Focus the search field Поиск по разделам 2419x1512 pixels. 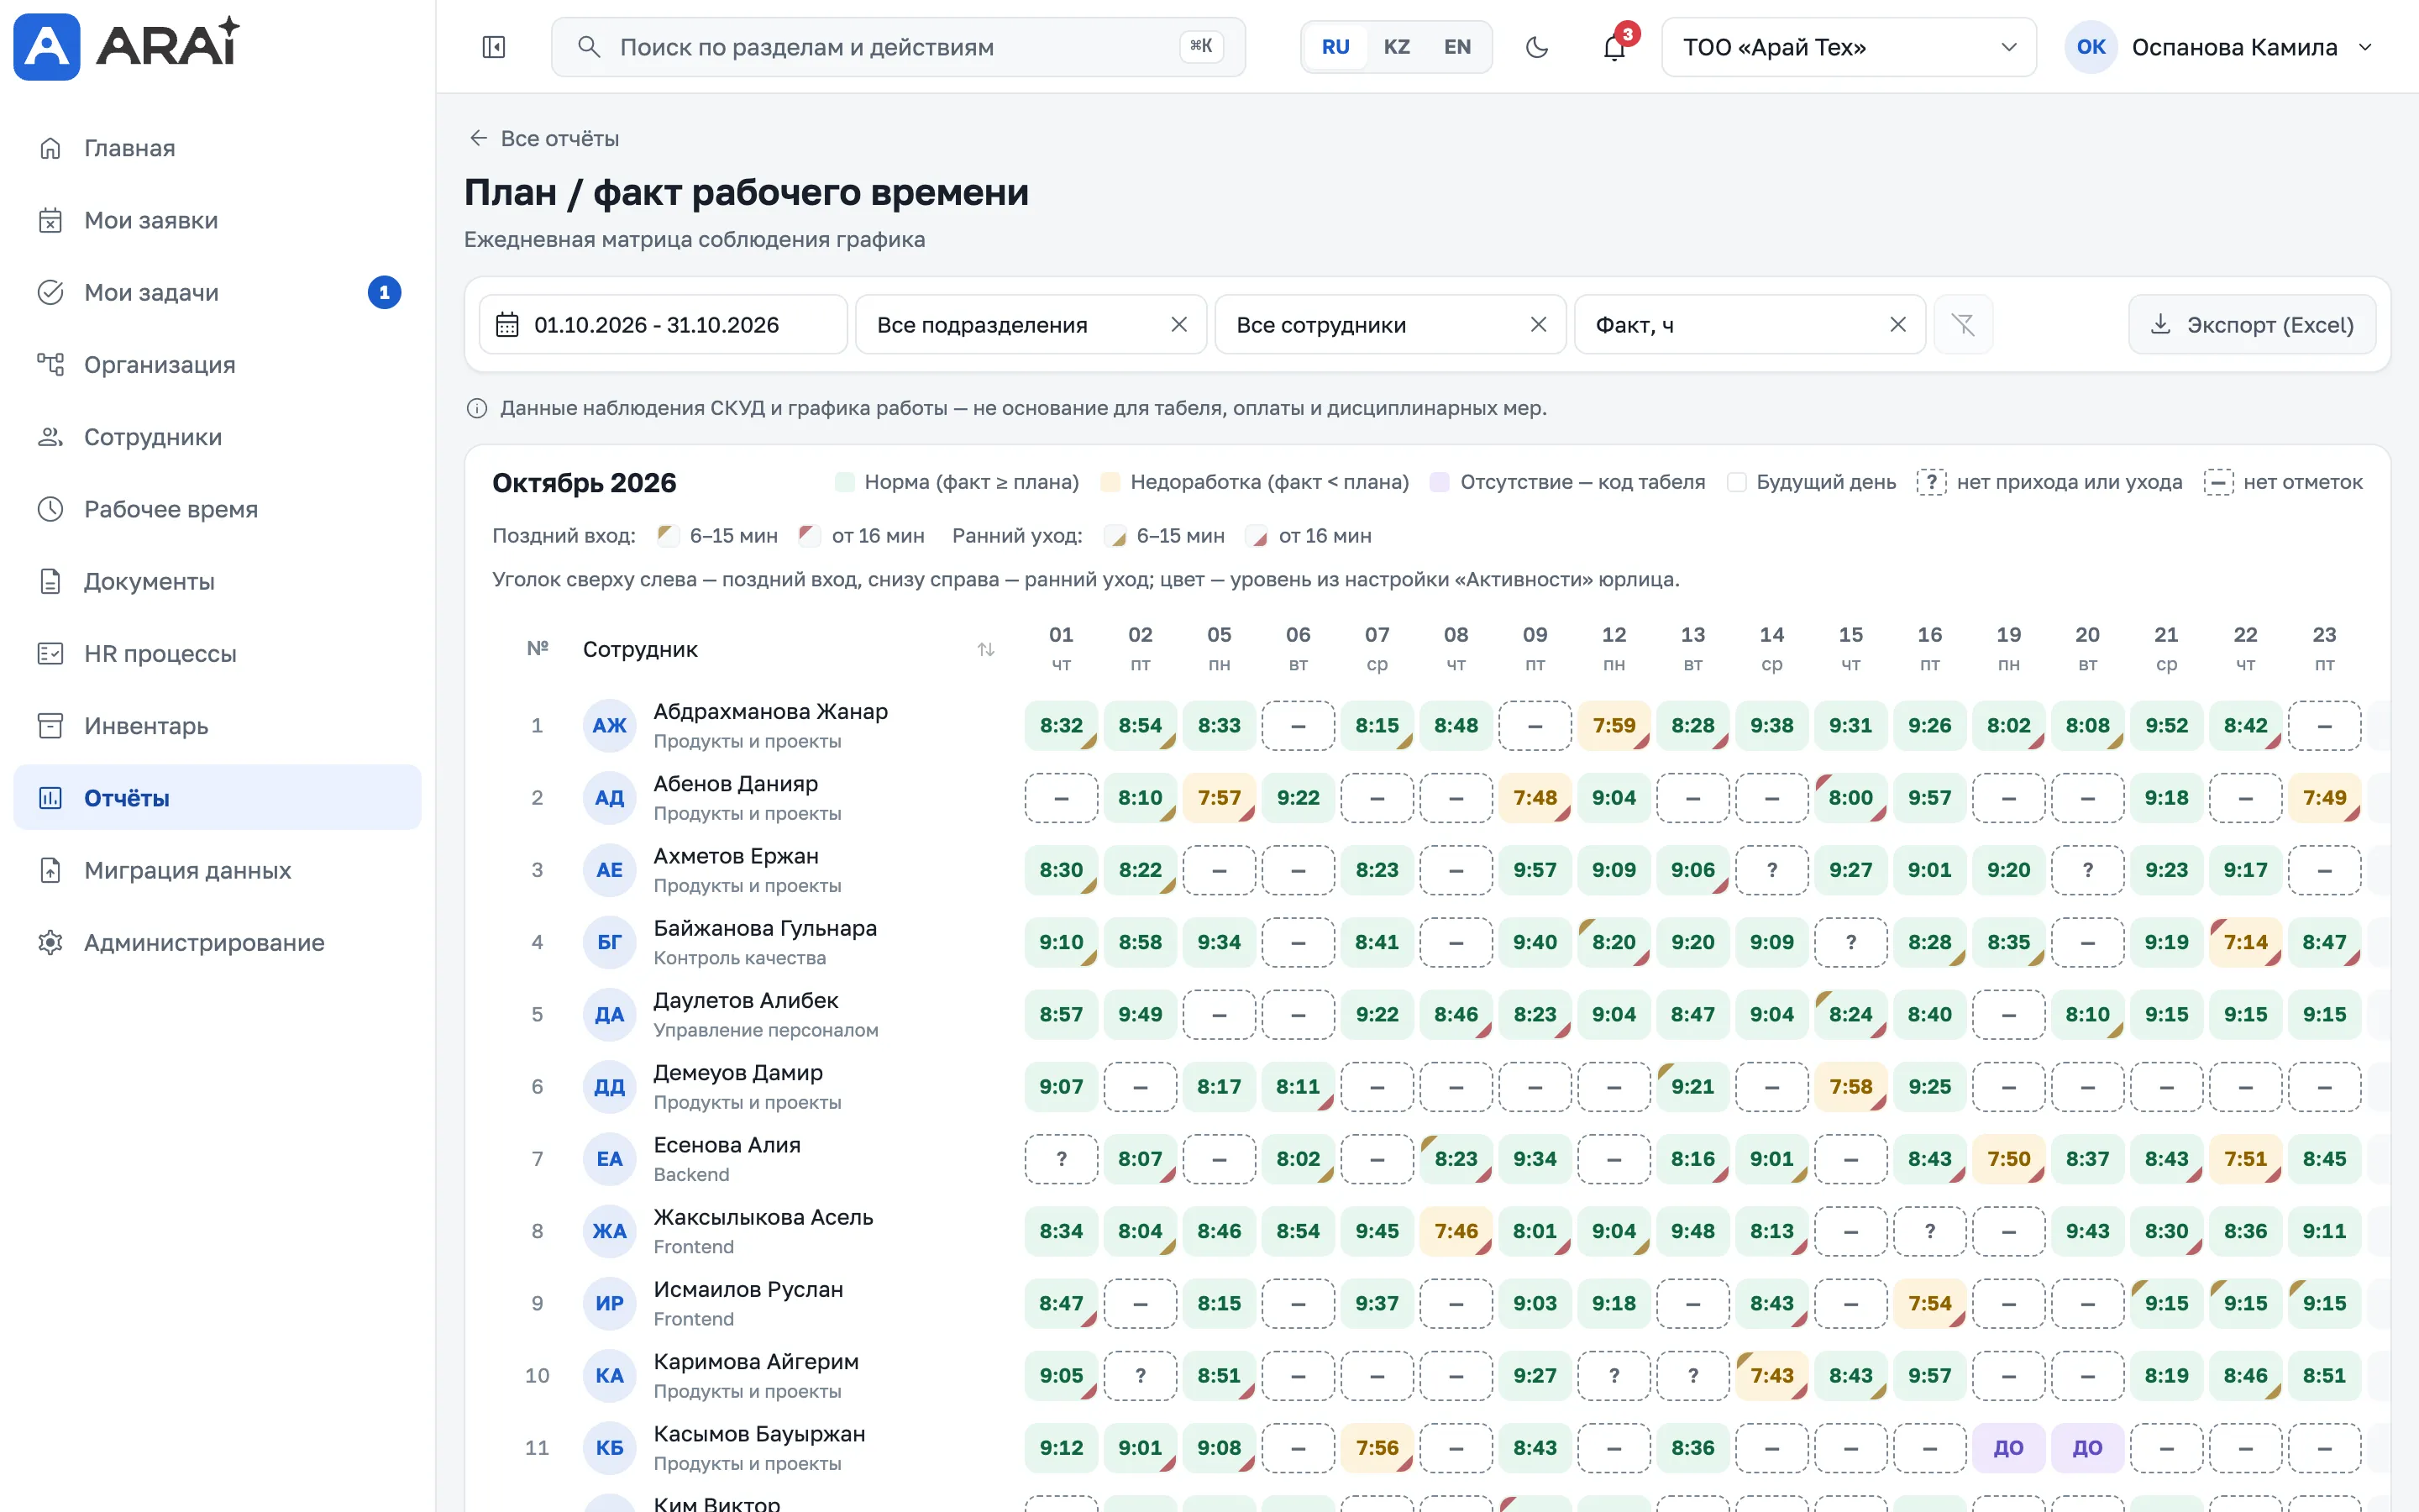click(x=898, y=47)
